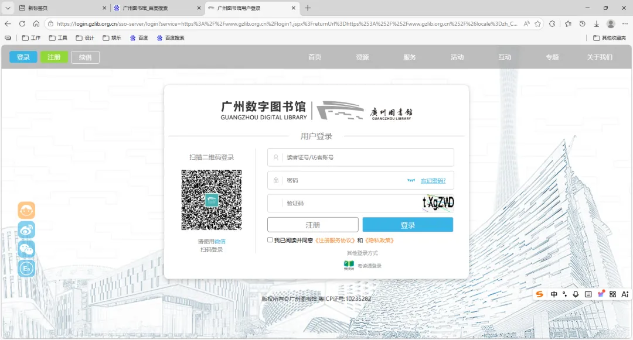Open the tab search dropdown arrow
This screenshot has width=633, height=340.
(8, 8)
